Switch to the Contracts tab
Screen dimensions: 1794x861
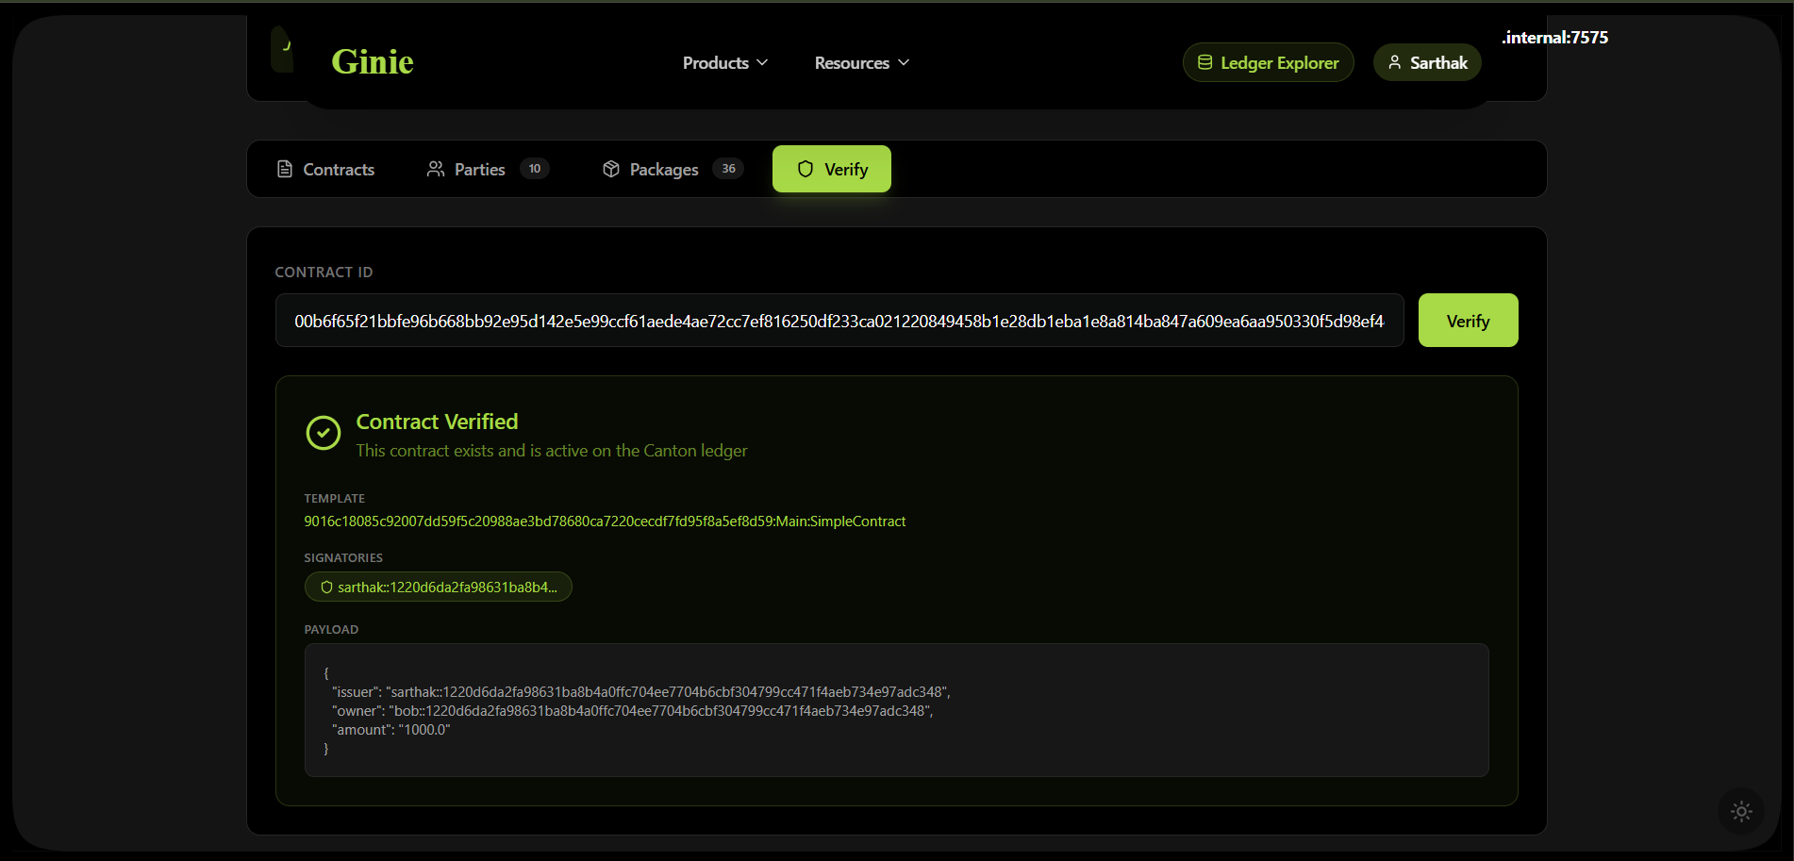(x=325, y=170)
